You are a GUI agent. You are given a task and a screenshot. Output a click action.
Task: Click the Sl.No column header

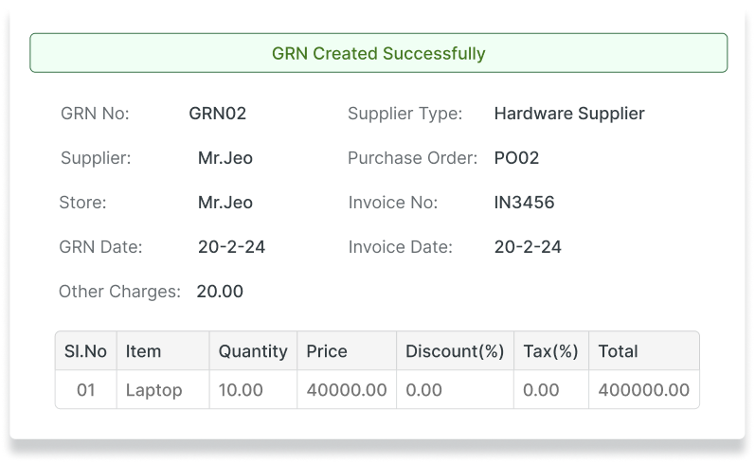85,351
